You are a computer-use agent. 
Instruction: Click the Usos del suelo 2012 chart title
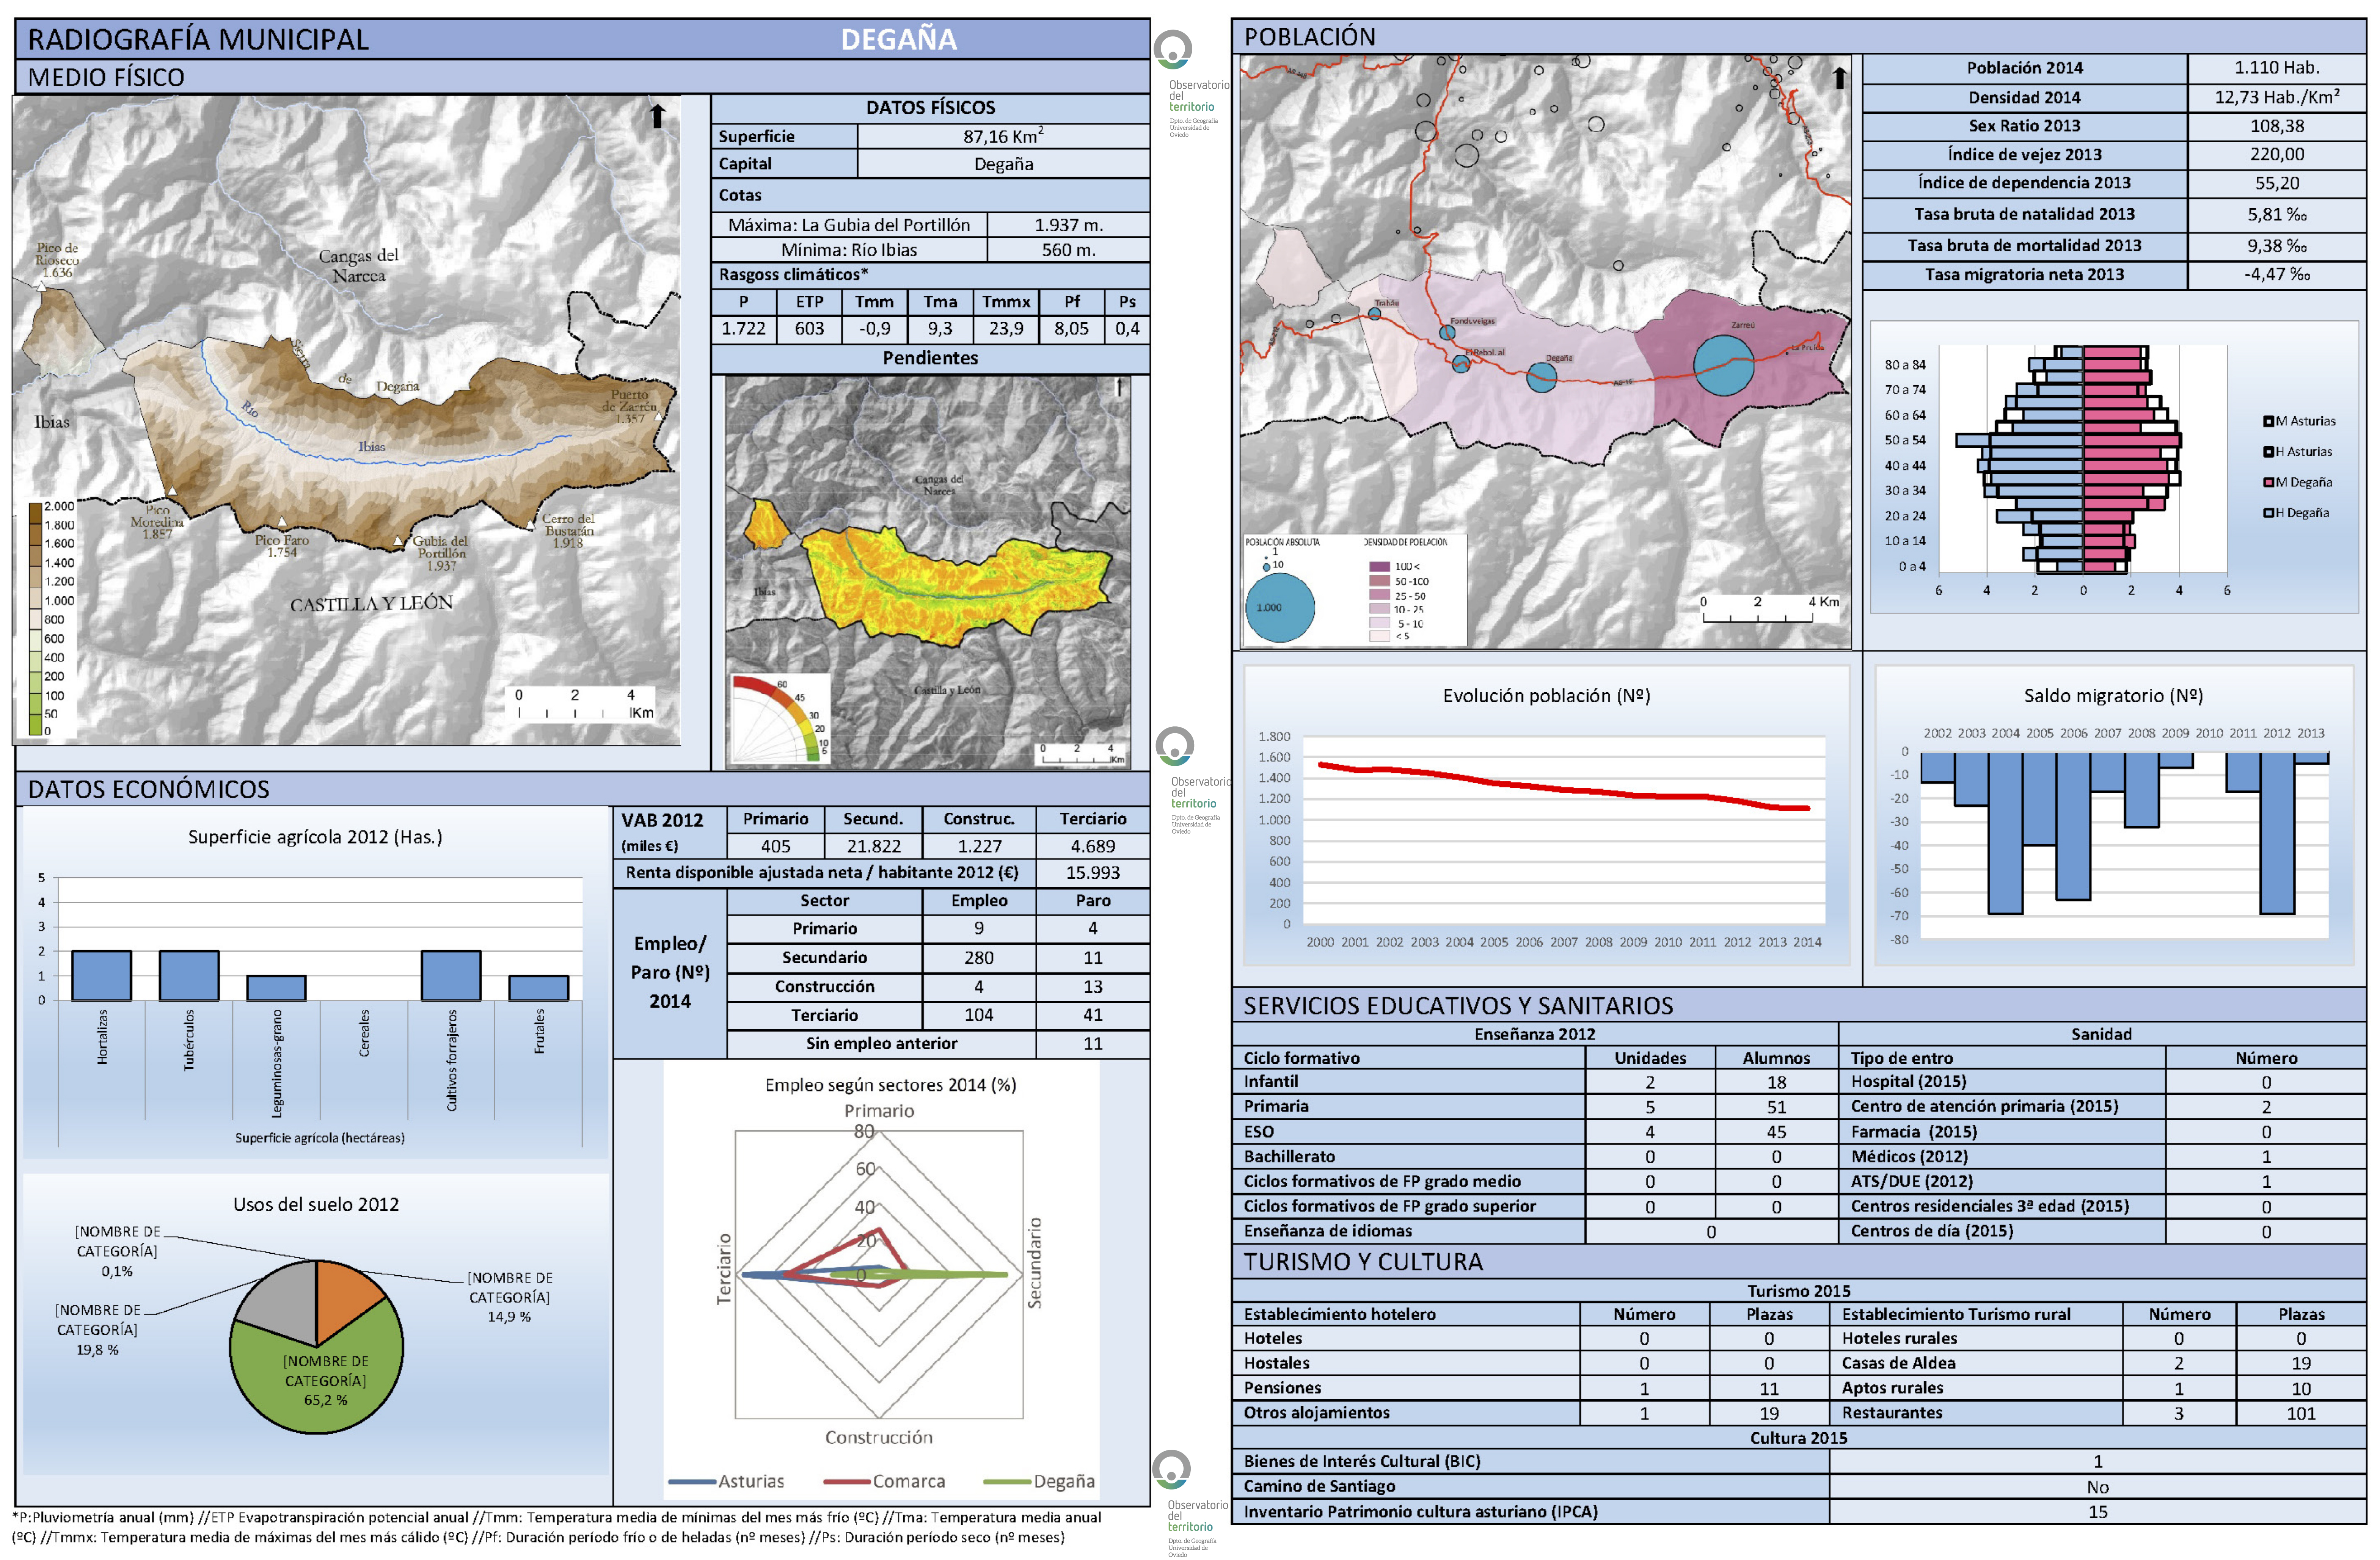click(316, 1204)
